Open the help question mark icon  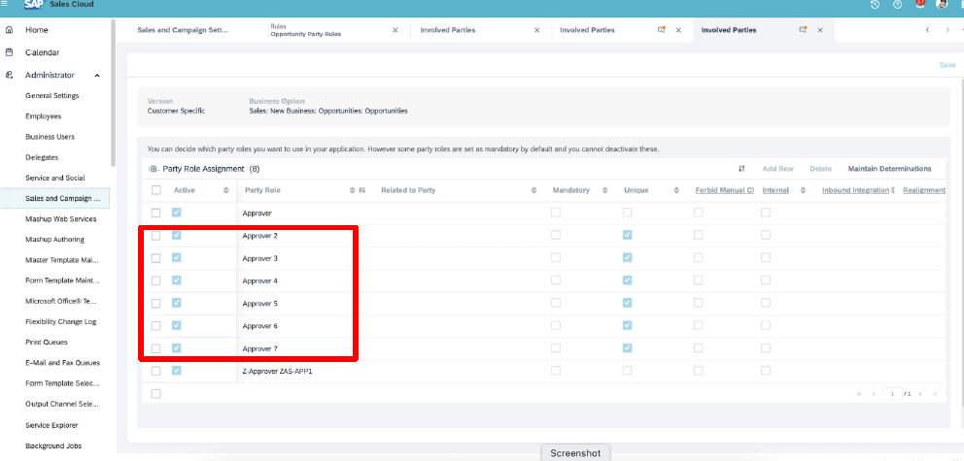[898, 4]
